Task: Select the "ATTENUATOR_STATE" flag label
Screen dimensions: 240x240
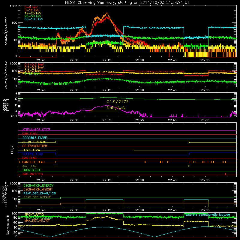Action: [36, 130]
